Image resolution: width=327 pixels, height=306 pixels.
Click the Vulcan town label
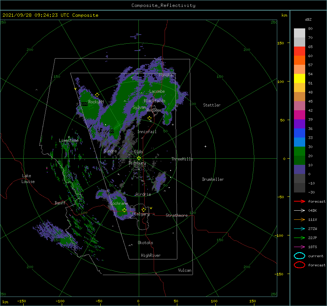click(185, 270)
